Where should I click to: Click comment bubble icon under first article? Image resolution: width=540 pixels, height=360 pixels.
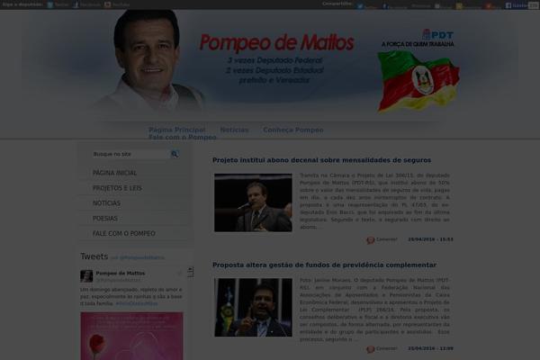click(371, 240)
